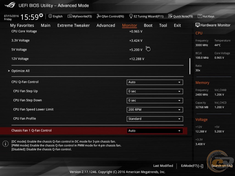
Task: Click the 15:59 clock display
Action: point(29,17)
